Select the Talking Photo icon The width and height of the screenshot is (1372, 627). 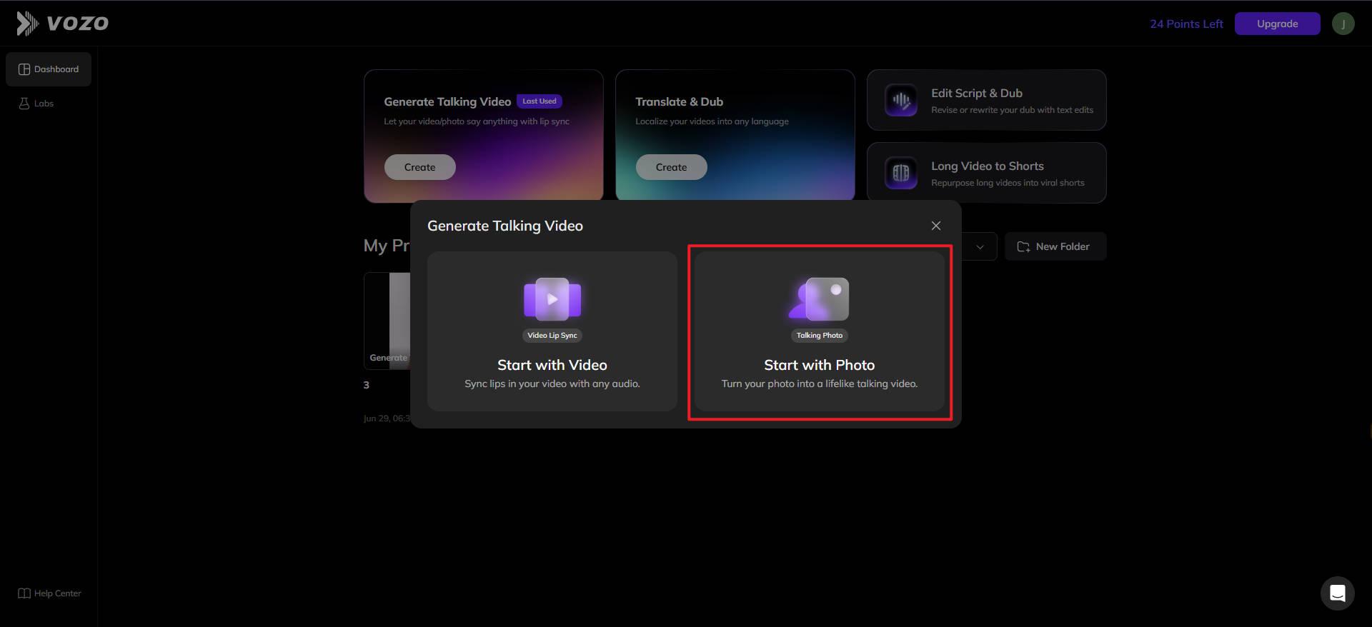coord(819,299)
